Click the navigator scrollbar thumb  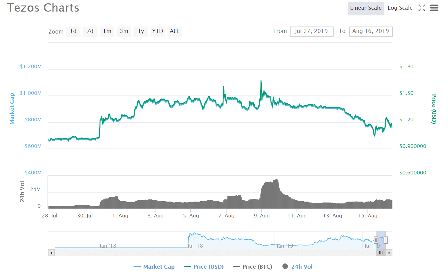381,253
